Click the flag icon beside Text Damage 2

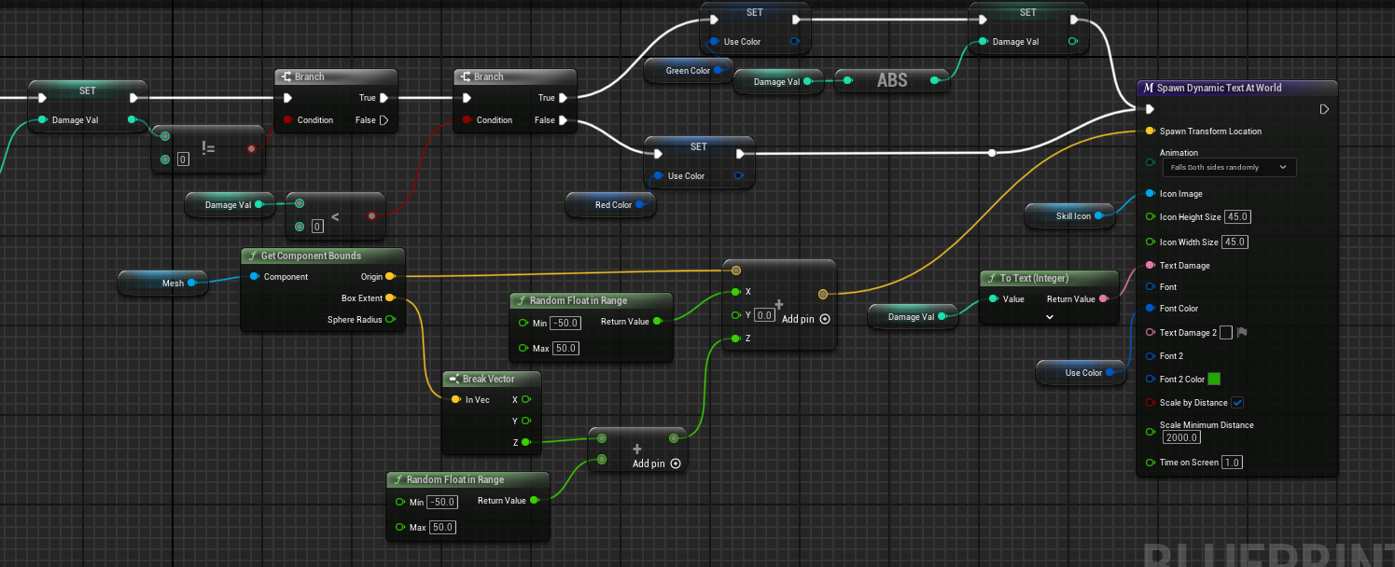(x=1242, y=333)
